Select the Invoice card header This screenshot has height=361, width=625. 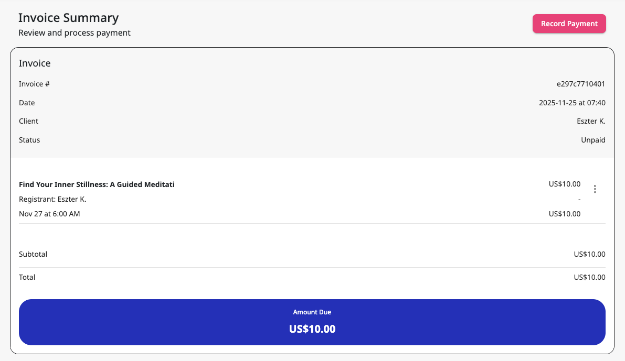35,63
